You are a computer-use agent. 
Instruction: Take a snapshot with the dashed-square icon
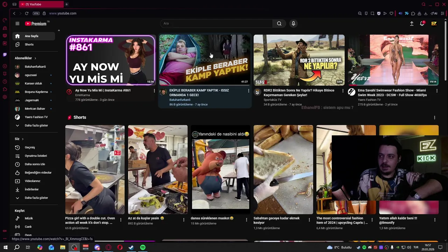372,13
